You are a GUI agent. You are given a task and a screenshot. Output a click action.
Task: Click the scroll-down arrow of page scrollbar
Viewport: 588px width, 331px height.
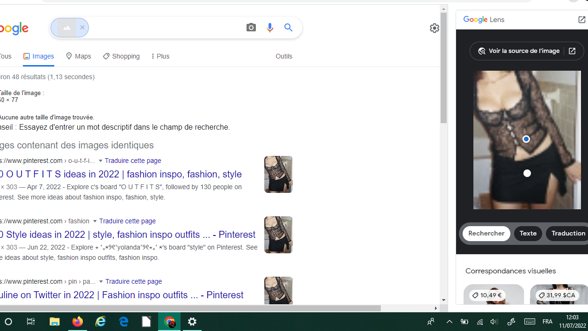pyautogui.click(x=443, y=300)
